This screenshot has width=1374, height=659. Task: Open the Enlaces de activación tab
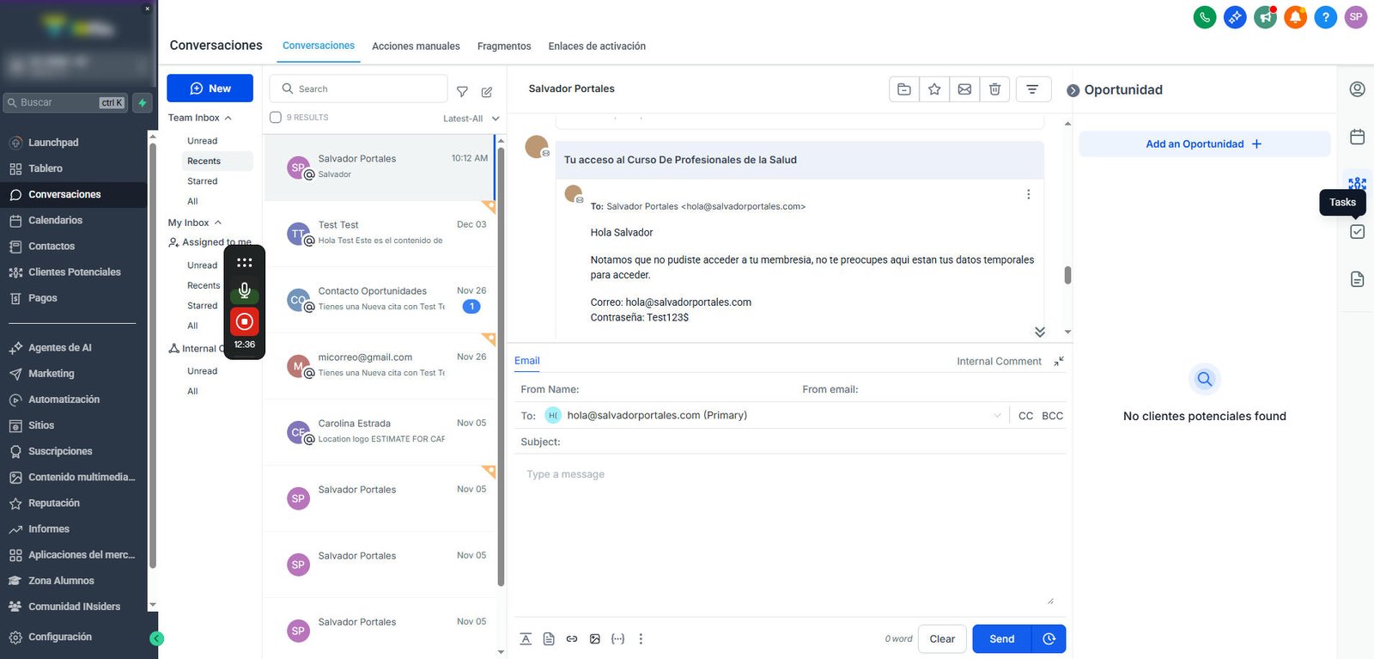(597, 46)
